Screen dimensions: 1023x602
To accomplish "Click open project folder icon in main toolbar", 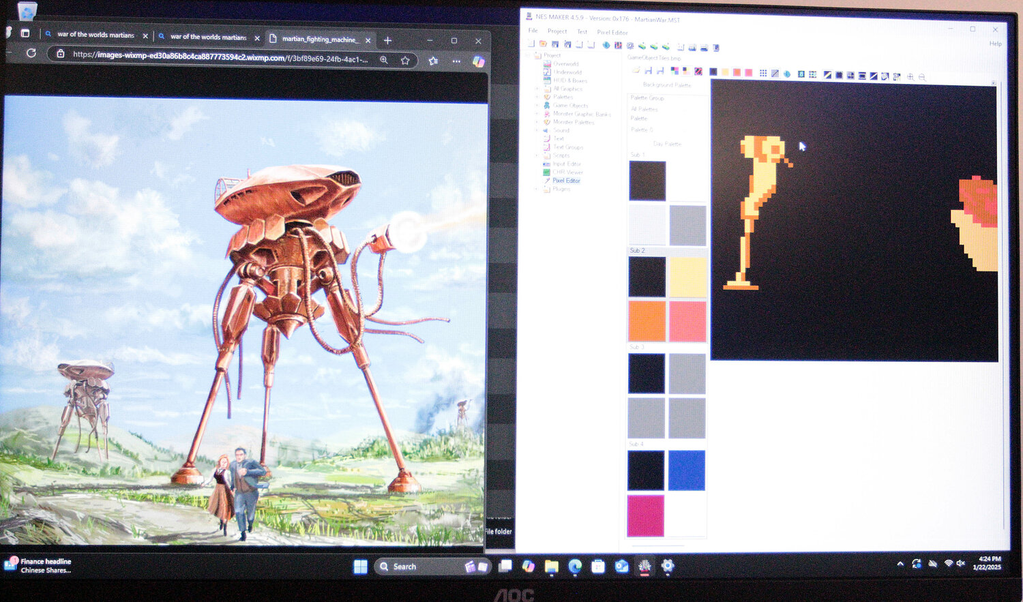I will point(543,44).
